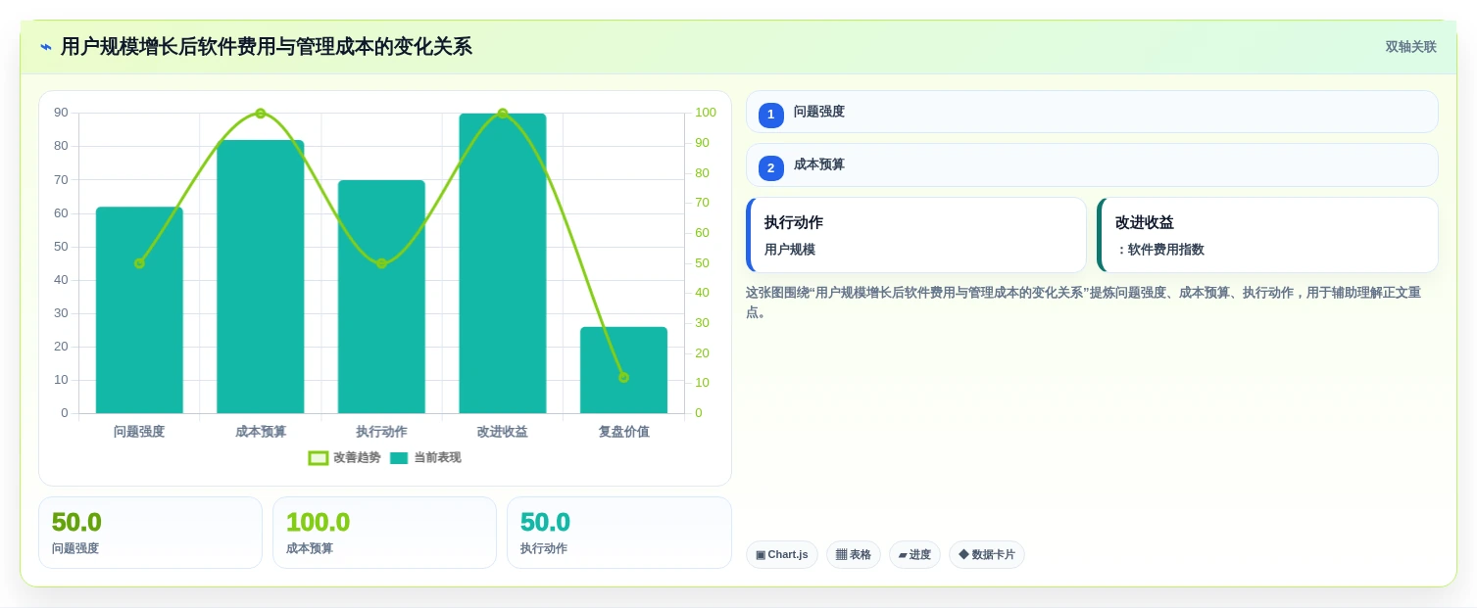Select the 改进收益 软件费用指数 card

(1267, 235)
